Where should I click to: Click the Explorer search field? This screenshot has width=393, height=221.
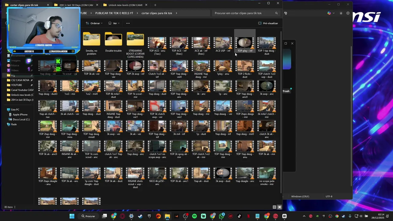pyautogui.click(x=246, y=13)
